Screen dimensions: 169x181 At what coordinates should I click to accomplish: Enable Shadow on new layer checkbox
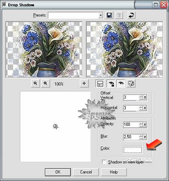pyautogui.click(x=104, y=162)
